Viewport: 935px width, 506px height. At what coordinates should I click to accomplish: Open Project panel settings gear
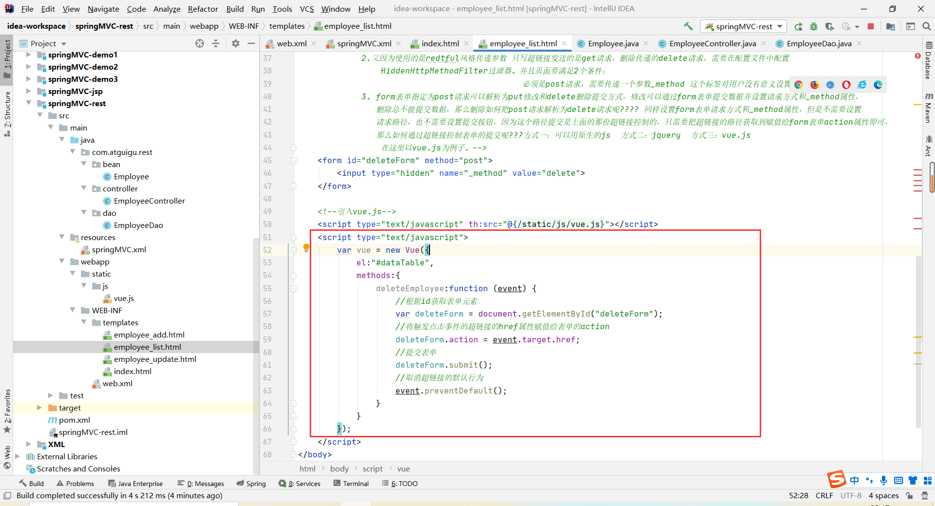click(x=236, y=43)
